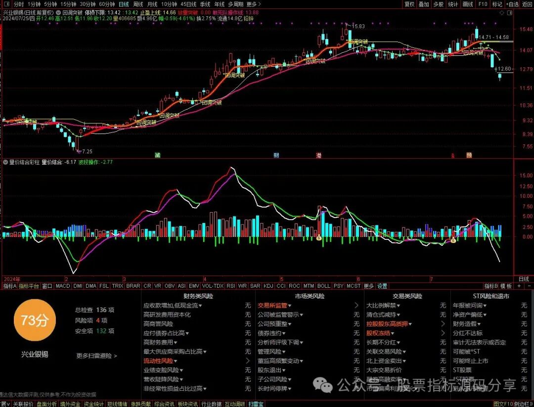The width and height of the screenshot is (534, 407).
Task: Open the 多周期 multi-period view
Action: click(x=236, y=4)
